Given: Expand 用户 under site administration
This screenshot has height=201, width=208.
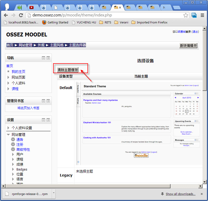Looking at the screenshot, I should point(13,154).
